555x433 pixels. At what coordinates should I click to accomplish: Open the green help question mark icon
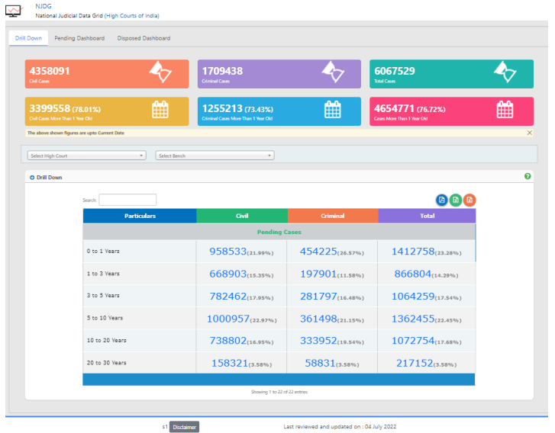[x=528, y=177]
